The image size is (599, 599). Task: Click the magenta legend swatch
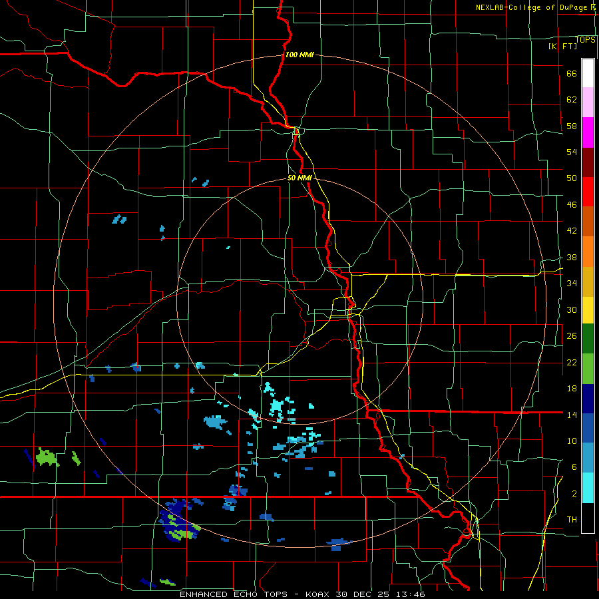pyautogui.click(x=588, y=132)
